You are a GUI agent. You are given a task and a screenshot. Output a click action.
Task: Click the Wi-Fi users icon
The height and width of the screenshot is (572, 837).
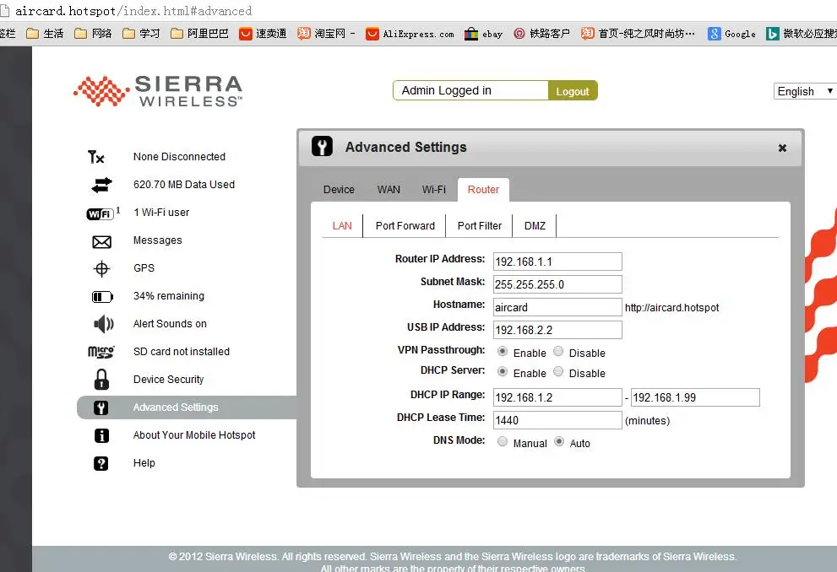tap(101, 213)
